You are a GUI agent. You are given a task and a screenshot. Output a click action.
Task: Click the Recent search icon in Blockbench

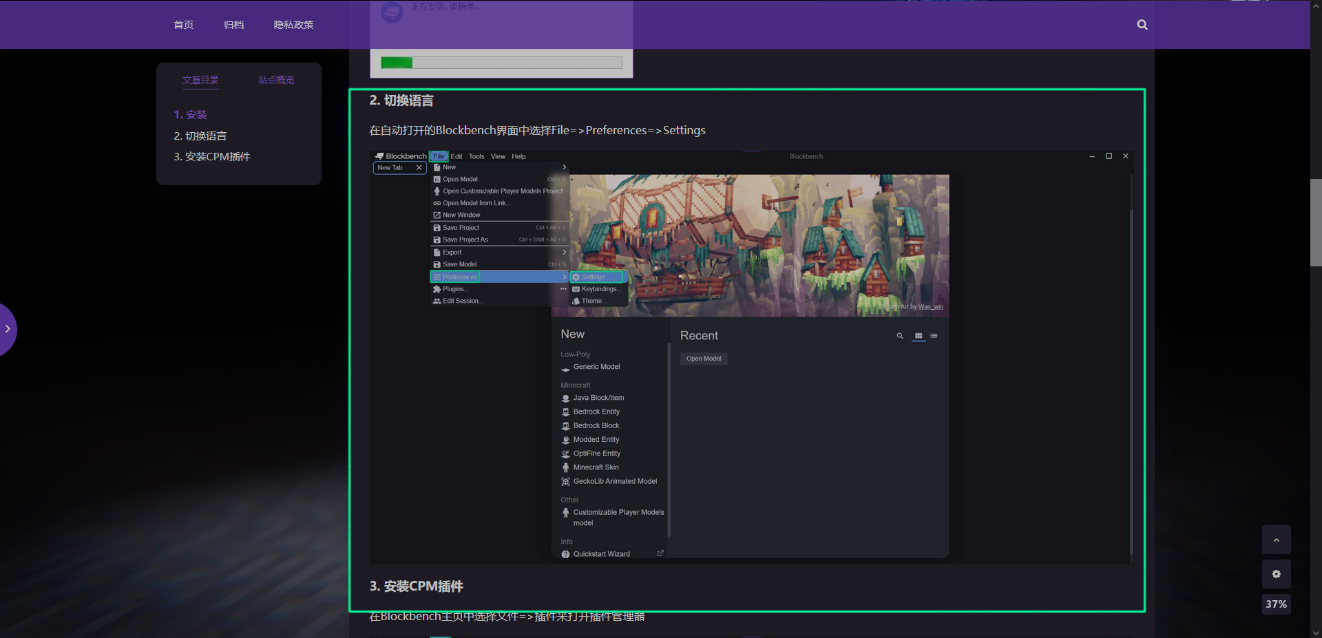pos(900,336)
